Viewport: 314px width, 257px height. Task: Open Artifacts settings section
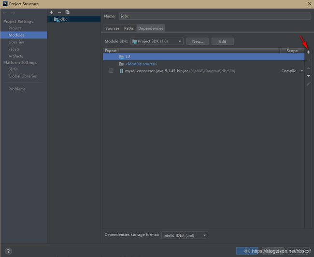[15, 56]
